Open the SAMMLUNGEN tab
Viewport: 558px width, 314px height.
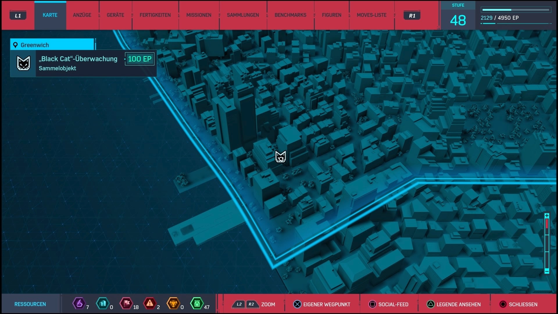(x=243, y=15)
